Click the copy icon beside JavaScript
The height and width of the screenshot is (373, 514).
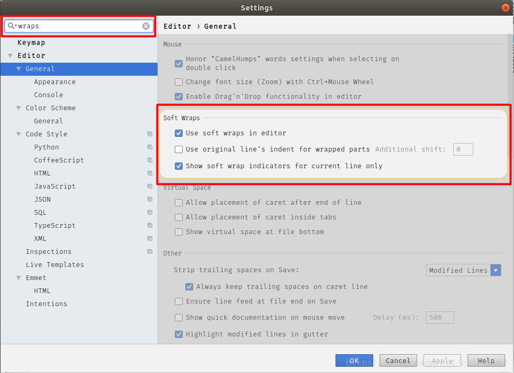click(x=150, y=186)
